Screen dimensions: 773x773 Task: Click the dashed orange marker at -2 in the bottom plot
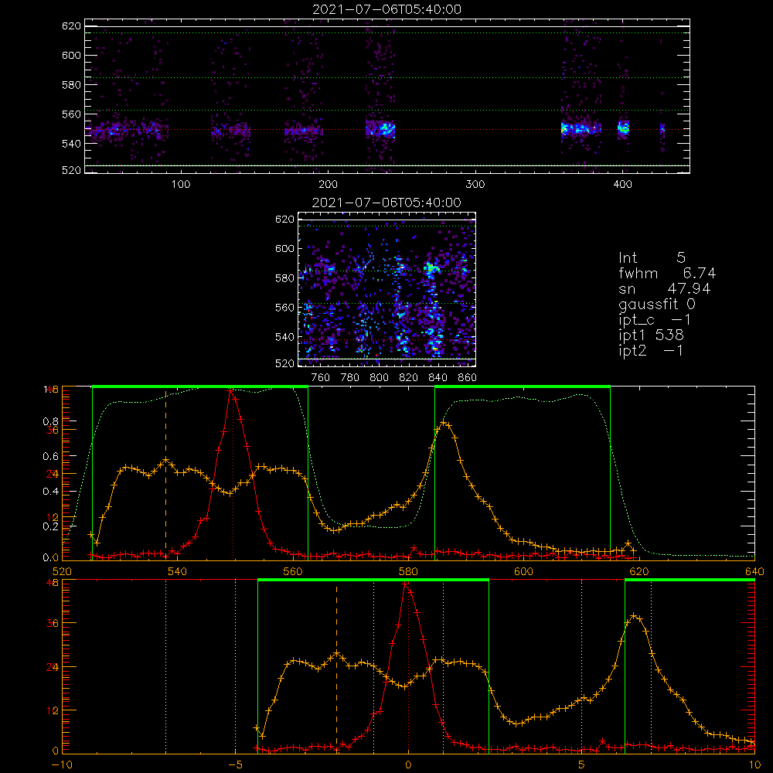tap(337, 668)
